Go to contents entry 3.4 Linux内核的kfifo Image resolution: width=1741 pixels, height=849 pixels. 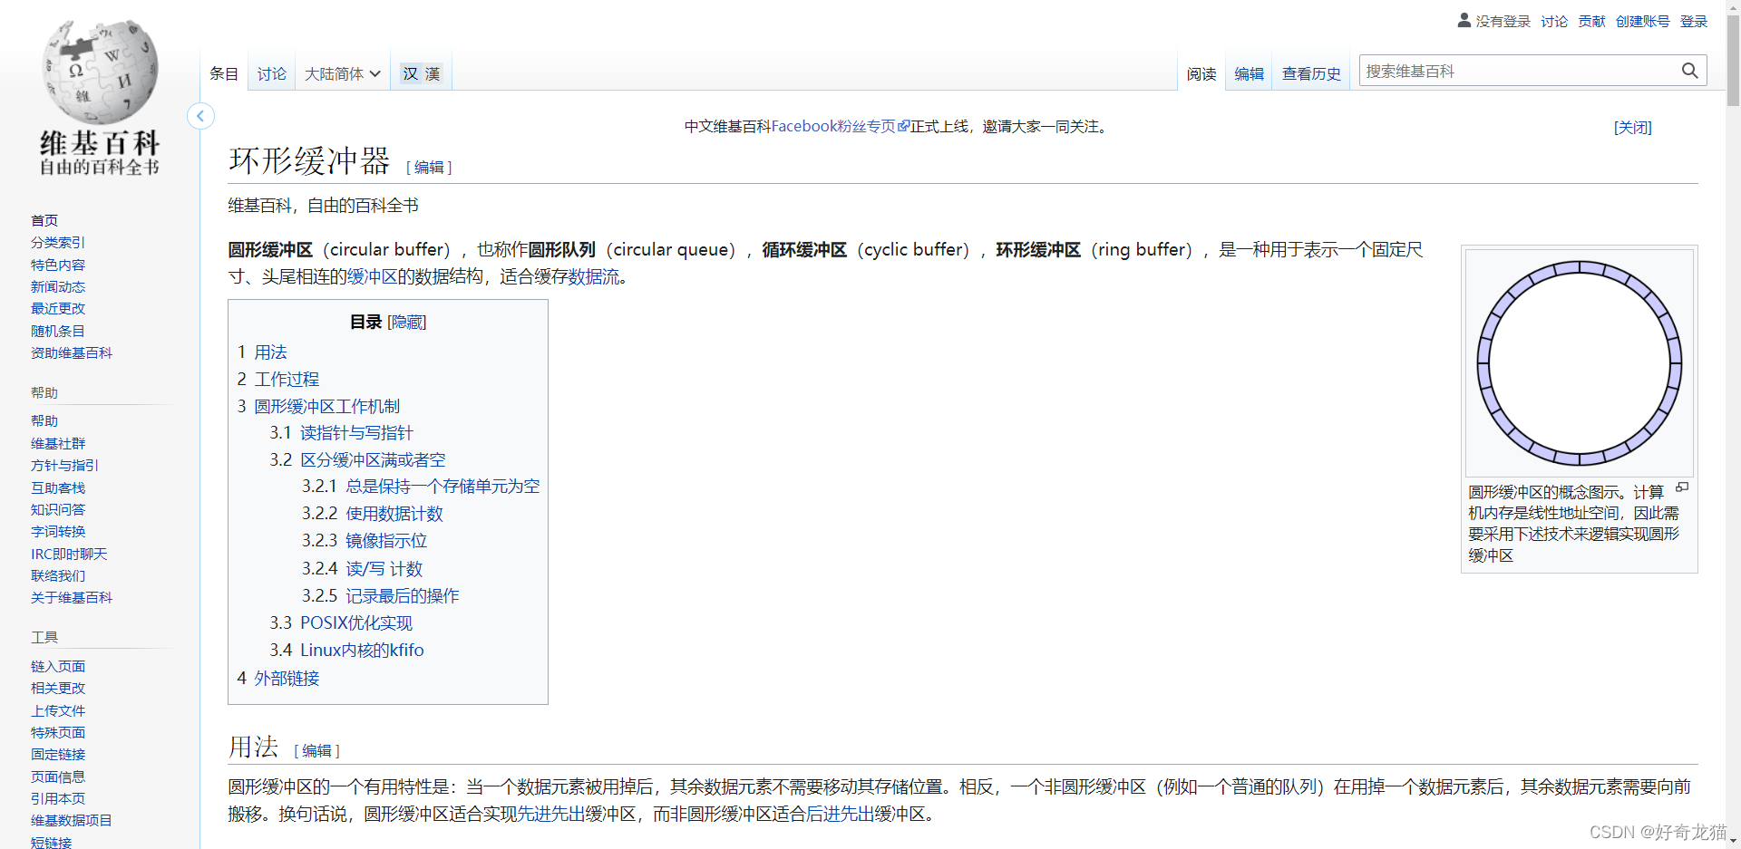346,651
